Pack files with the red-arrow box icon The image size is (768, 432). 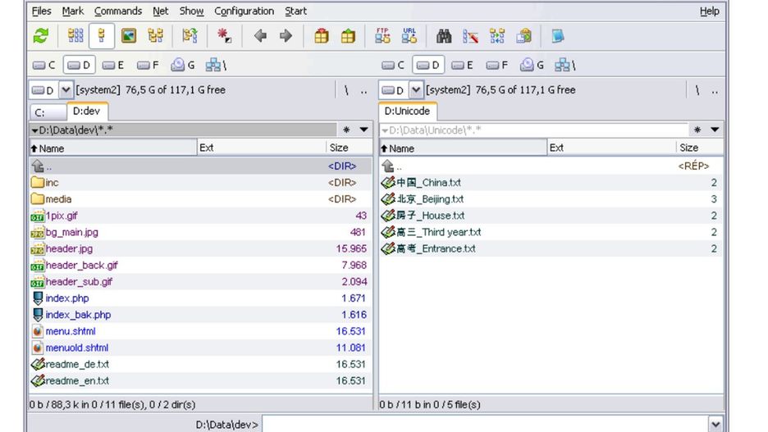[x=322, y=36]
